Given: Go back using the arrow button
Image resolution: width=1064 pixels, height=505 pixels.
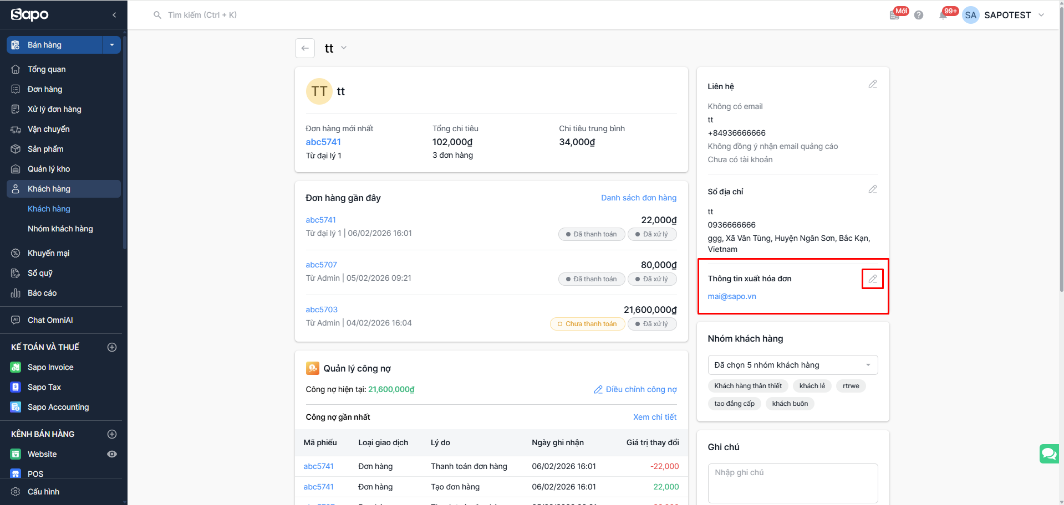Looking at the screenshot, I should click(305, 48).
